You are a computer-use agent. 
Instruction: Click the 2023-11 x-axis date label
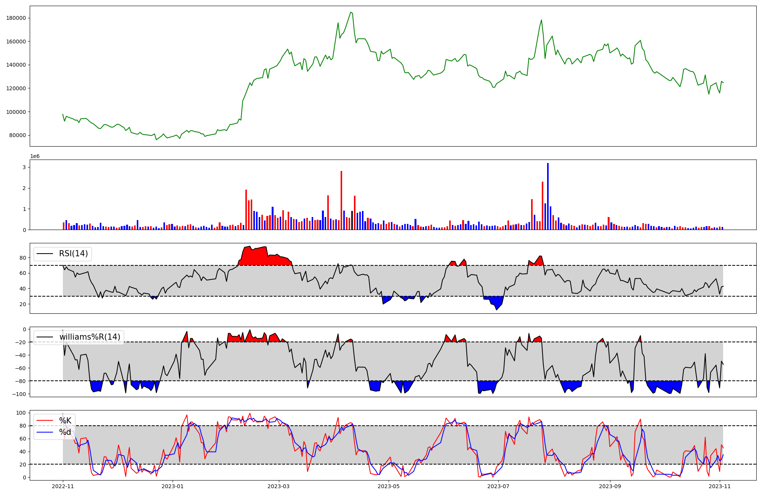coord(719,486)
